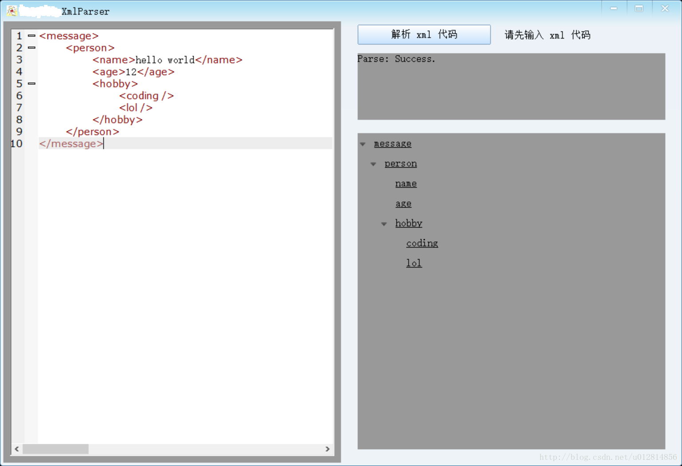682x466 pixels.
Task: Click the editor's scroll right arrow
Action: tap(328, 449)
